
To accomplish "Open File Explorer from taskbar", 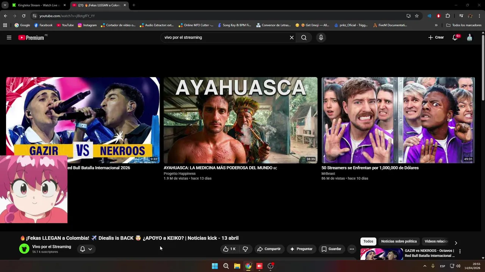I will pos(237,266).
